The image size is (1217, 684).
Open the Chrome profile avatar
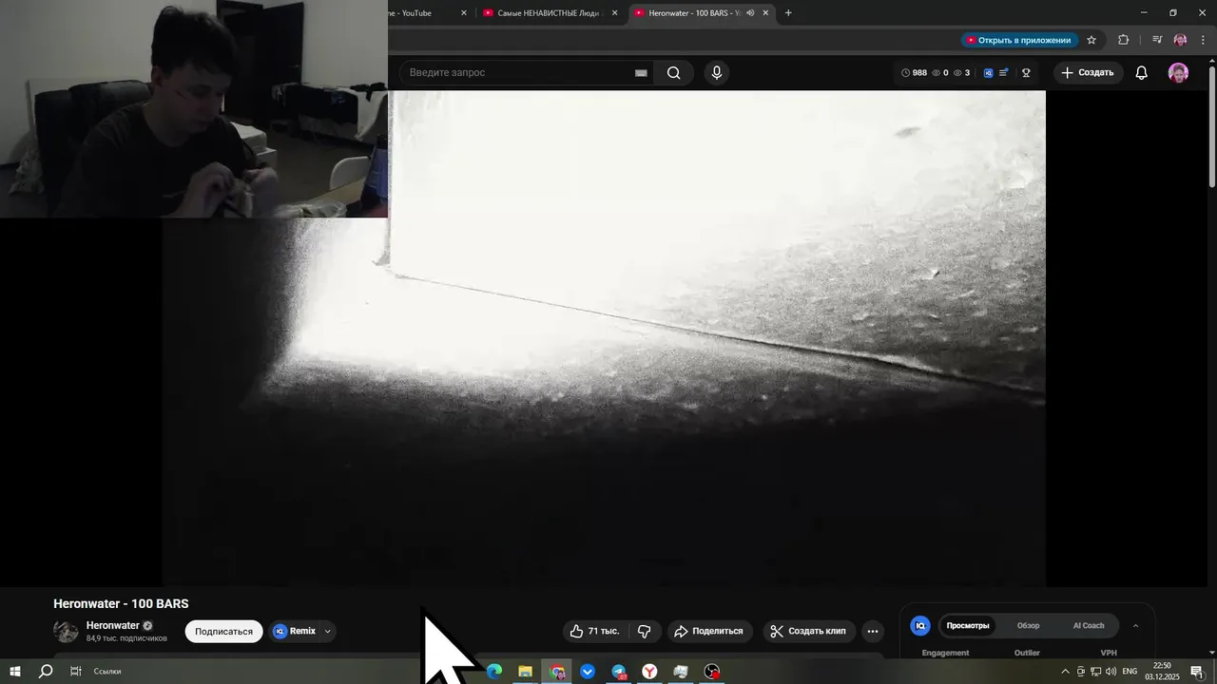[1180, 40]
